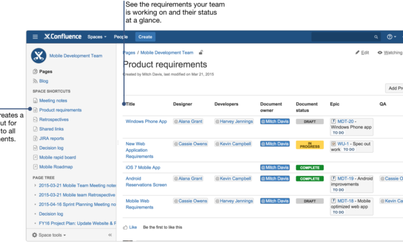Open the Spaces dropdown menu
The image size is (403, 243).
[97, 36]
